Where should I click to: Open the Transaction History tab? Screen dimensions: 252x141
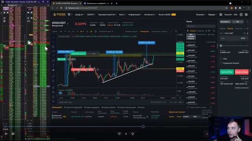(x=126, y=107)
